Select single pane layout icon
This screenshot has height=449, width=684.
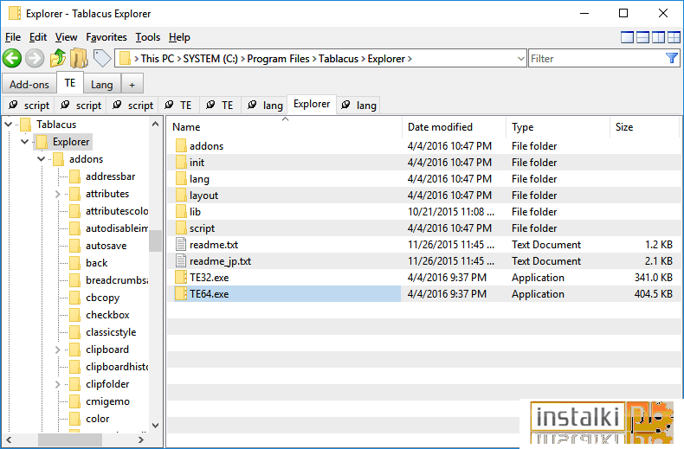click(x=627, y=37)
